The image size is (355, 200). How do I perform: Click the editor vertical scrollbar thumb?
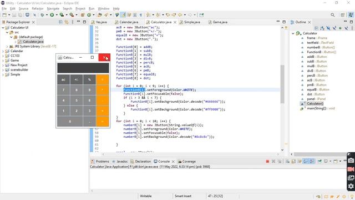282,84
